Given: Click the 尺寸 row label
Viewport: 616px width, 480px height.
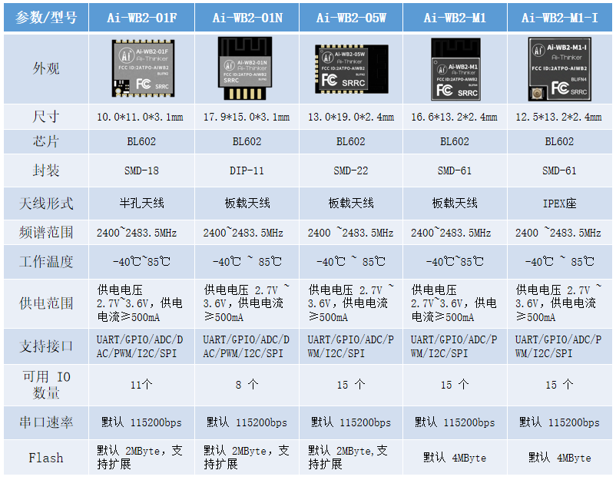Looking at the screenshot, I should click(46, 117).
